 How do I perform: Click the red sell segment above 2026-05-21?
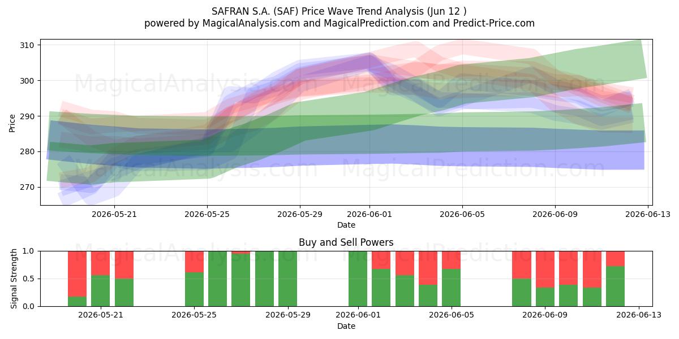[101, 263]
